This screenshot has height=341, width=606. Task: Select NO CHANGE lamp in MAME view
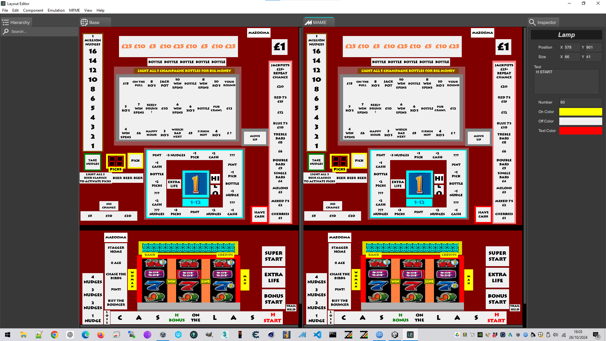tap(333, 206)
